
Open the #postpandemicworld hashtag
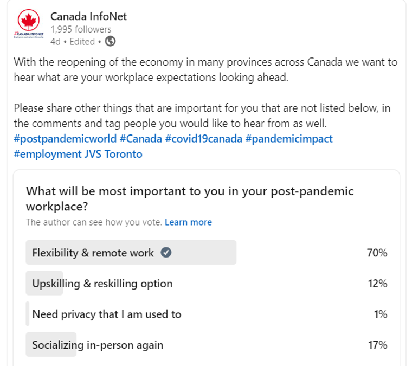click(65, 138)
